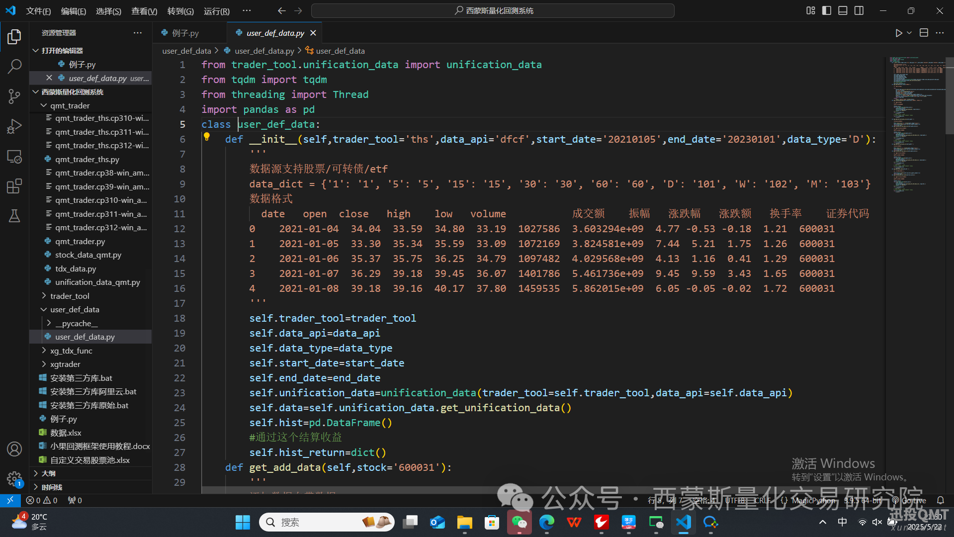Open the Remote Explorer view

(x=14, y=157)
